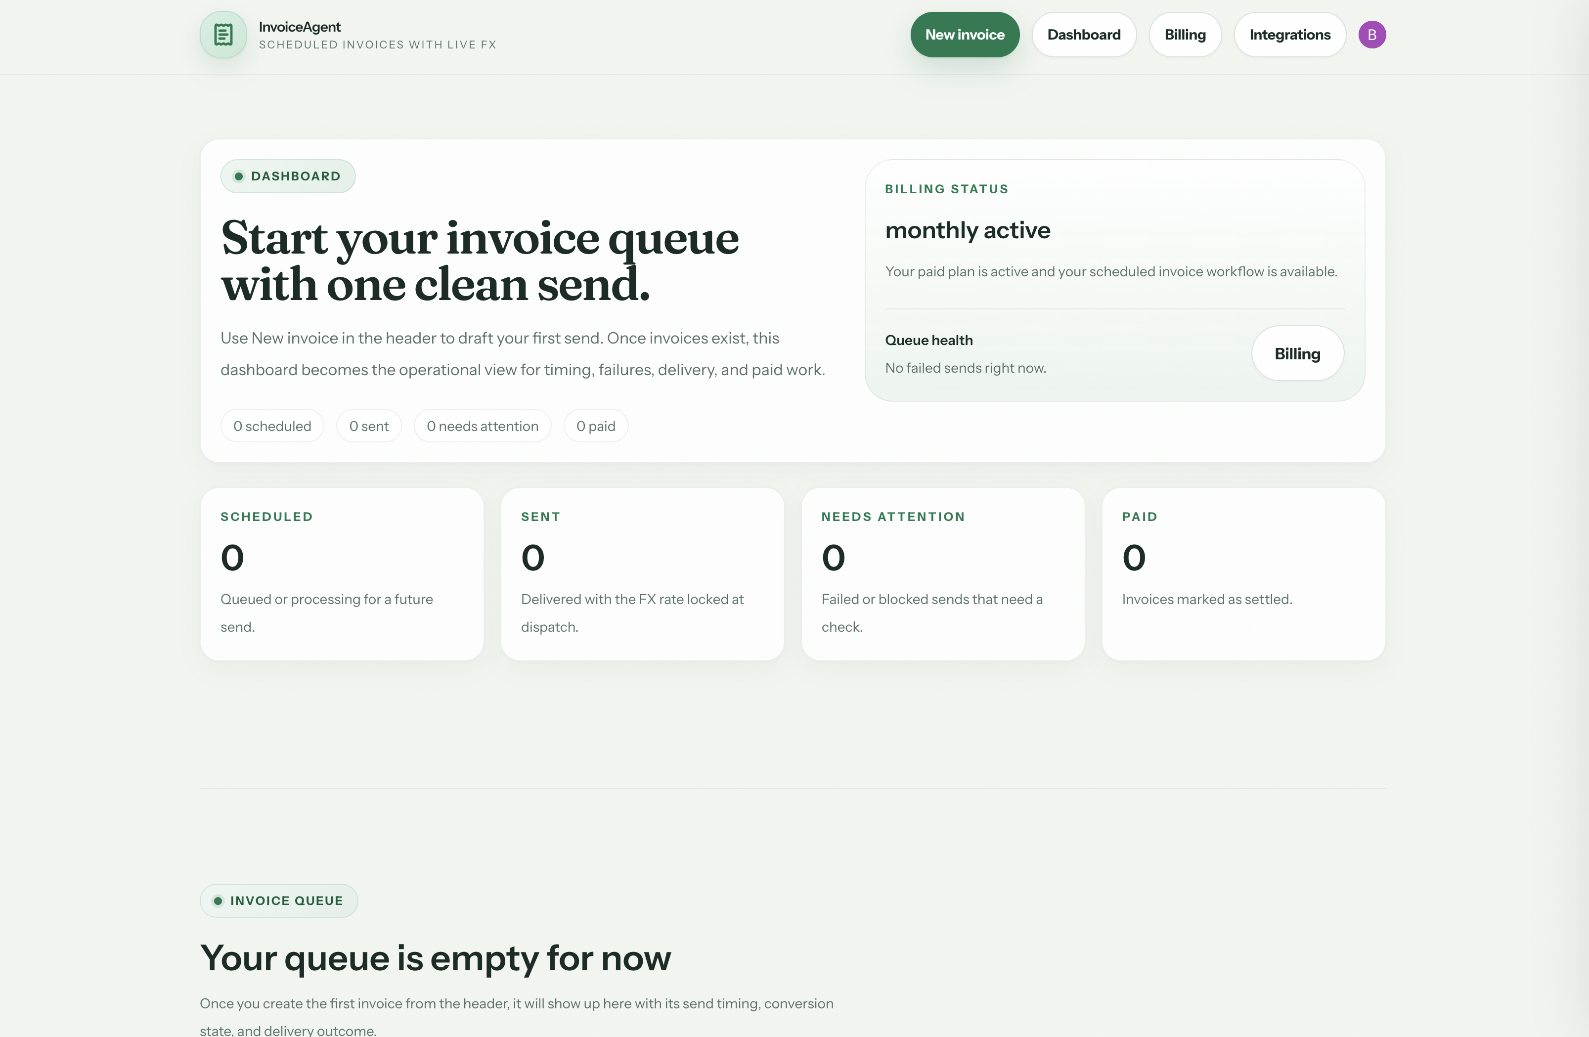The height and width of the screenshot is (1037, 1589).
Task: Click the dot on INVOICE QUEUE badge
Action: click(x=218, y=900)
